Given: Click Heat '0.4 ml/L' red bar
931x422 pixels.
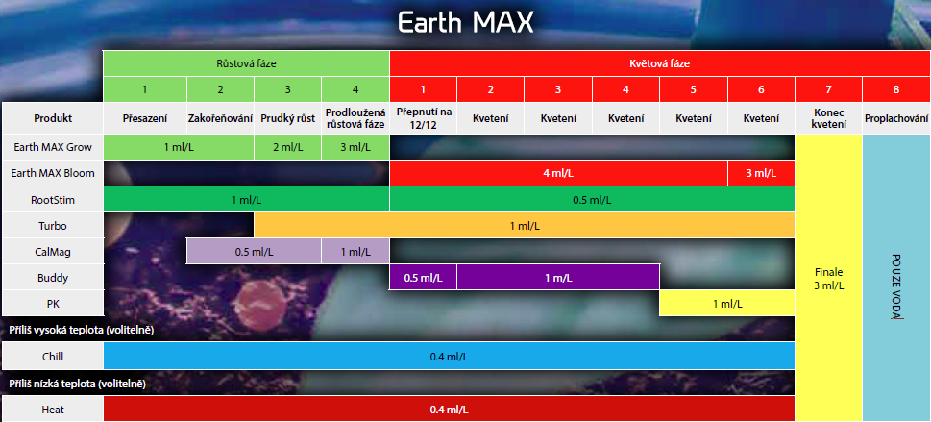Looking at the screenshot, I should (x=449, y=409).
